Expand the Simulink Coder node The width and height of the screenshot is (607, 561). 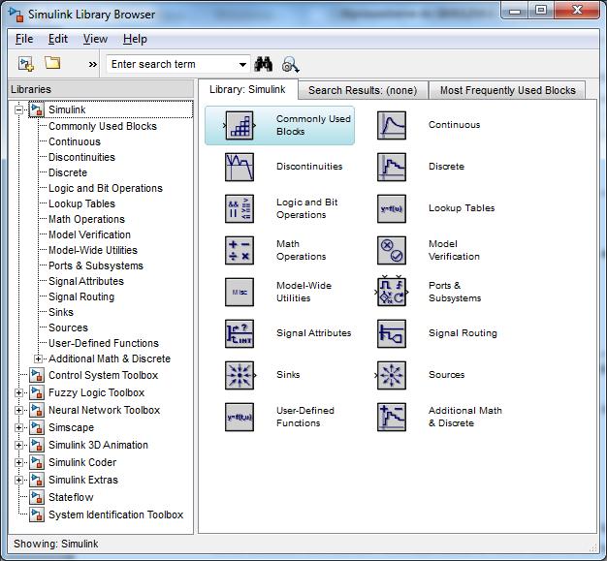[18, 463]
